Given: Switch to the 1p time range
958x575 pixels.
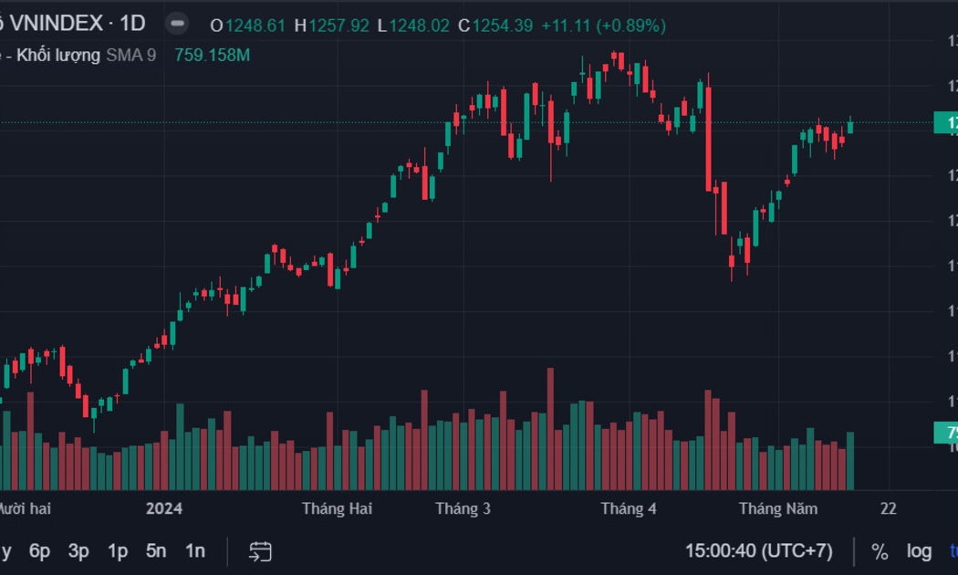Looking at the screenshot, I should click(x=118, y=551).
